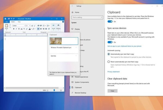Toggle italic formatting in WordPad

(16, 29)
